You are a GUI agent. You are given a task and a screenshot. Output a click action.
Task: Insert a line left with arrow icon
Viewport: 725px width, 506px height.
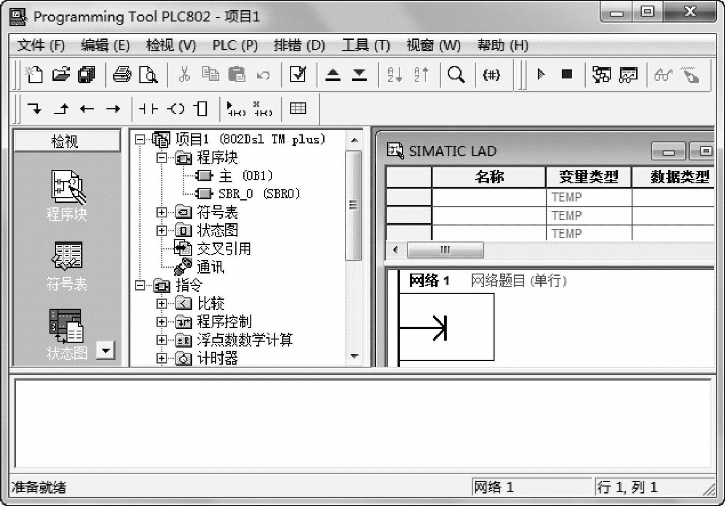point(87,108)
